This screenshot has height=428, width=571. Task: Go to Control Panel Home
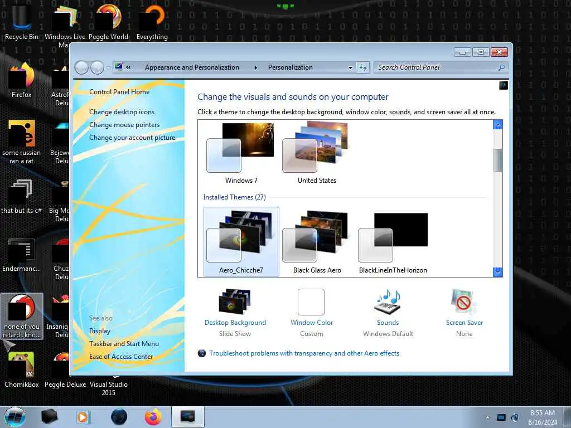pos(119,92)
